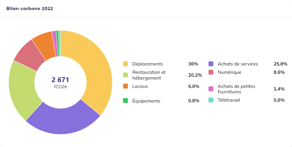Click the Télétravail legend label
This screenshot has height=147, width=292.
pos(229,100)
